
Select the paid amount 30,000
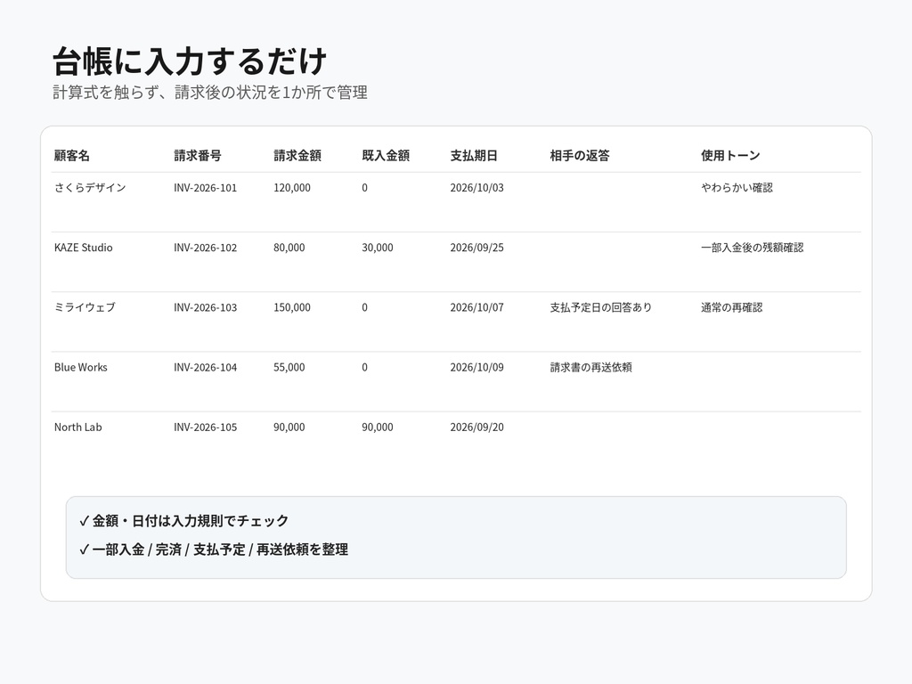point(378,248)
